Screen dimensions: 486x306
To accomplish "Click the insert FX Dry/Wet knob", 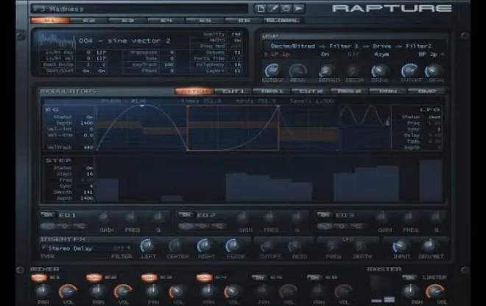I will (x=430, y=246).
